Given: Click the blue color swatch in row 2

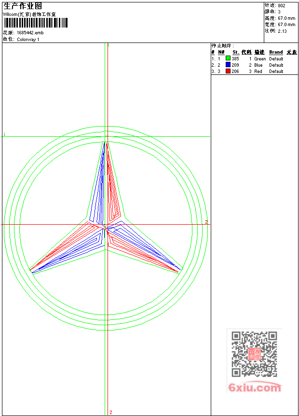Looking at the screenshot, I should (228, 65).
